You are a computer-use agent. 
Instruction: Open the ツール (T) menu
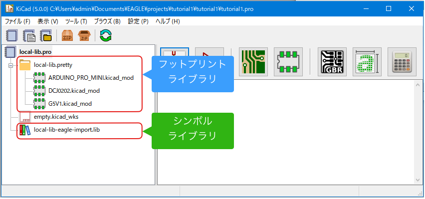coord(76,21)
